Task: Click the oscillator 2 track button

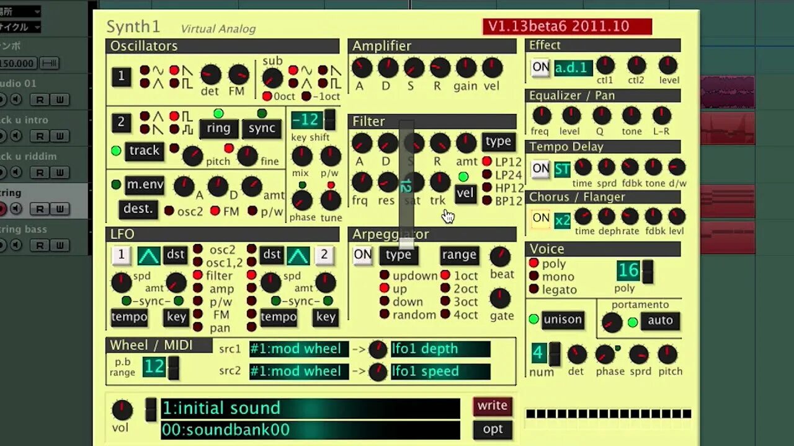Action: [x=145, y=151]
